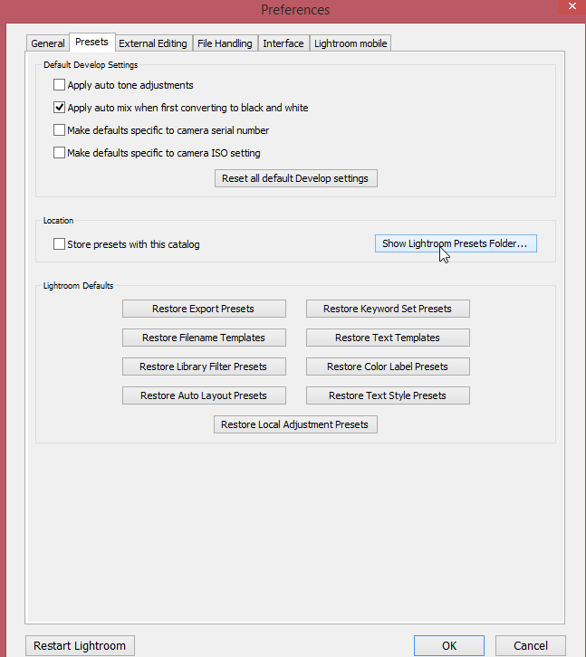586x657 pixels.
Task: Open the External Editing tab
Action: pos(153,43)
